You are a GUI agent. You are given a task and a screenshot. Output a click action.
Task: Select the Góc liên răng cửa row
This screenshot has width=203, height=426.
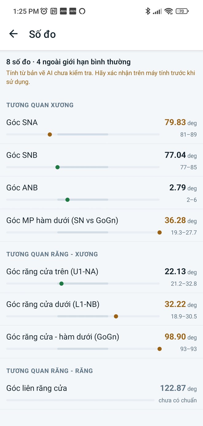click(x=101, y=393)
